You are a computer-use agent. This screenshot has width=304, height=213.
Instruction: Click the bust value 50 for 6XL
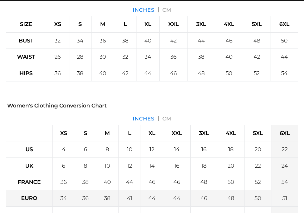284,41
